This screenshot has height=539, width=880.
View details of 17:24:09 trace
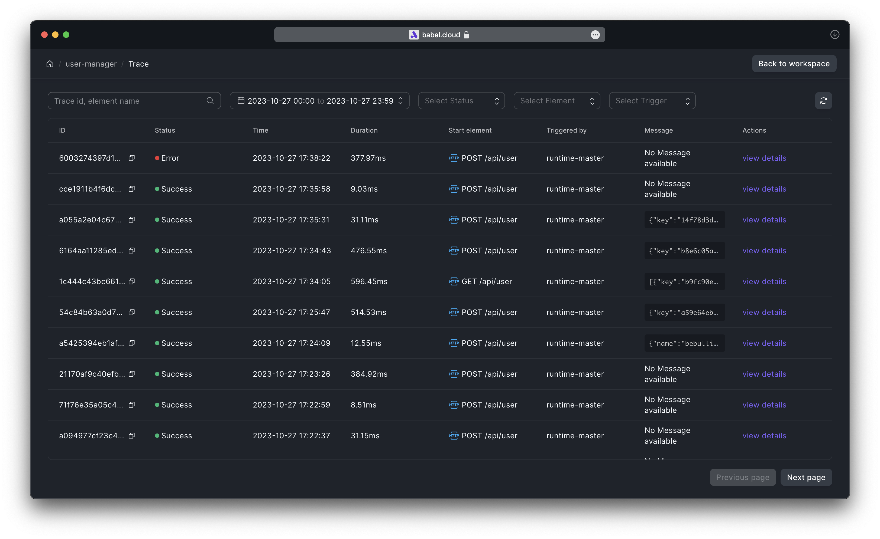click(764, 343)
